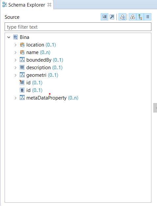
Task: Toggle the class-type 'CT' toolbar icon
Action: 122,17
